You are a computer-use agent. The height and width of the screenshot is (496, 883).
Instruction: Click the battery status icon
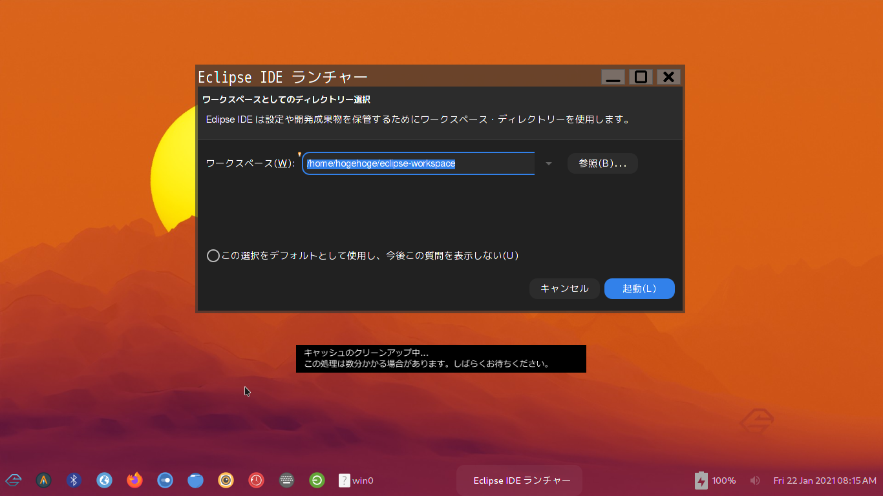(x=701, y=480)
